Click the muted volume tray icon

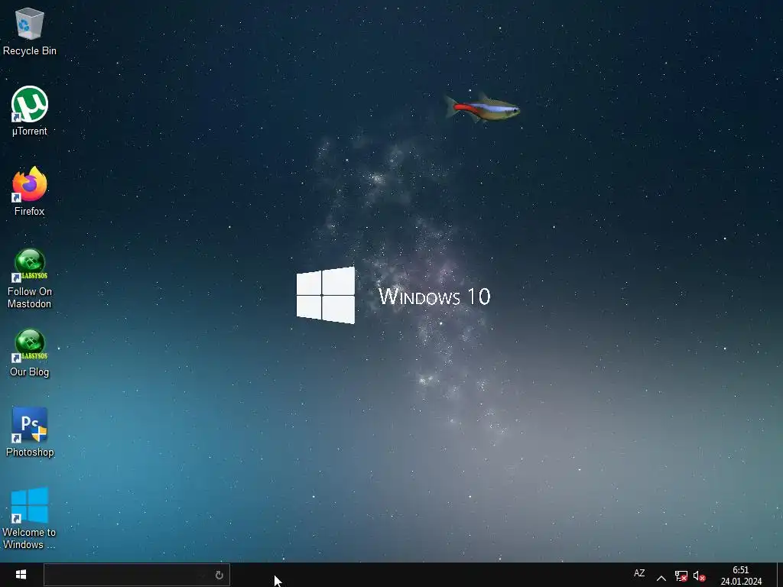point(699,576)
